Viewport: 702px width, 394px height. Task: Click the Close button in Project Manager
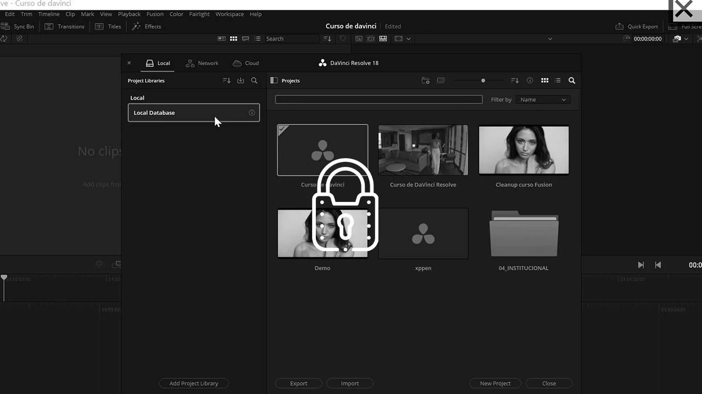[x=549, y=384]
